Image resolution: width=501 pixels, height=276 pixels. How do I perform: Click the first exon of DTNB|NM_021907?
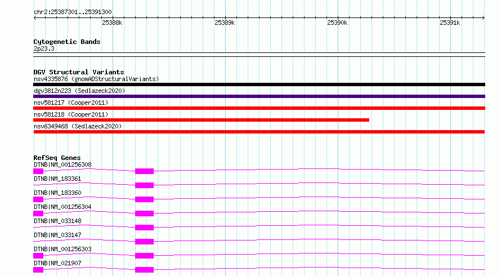coord(38,270)
